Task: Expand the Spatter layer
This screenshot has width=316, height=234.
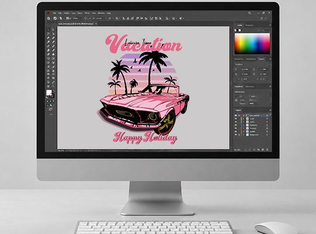Action: point(243,132)
